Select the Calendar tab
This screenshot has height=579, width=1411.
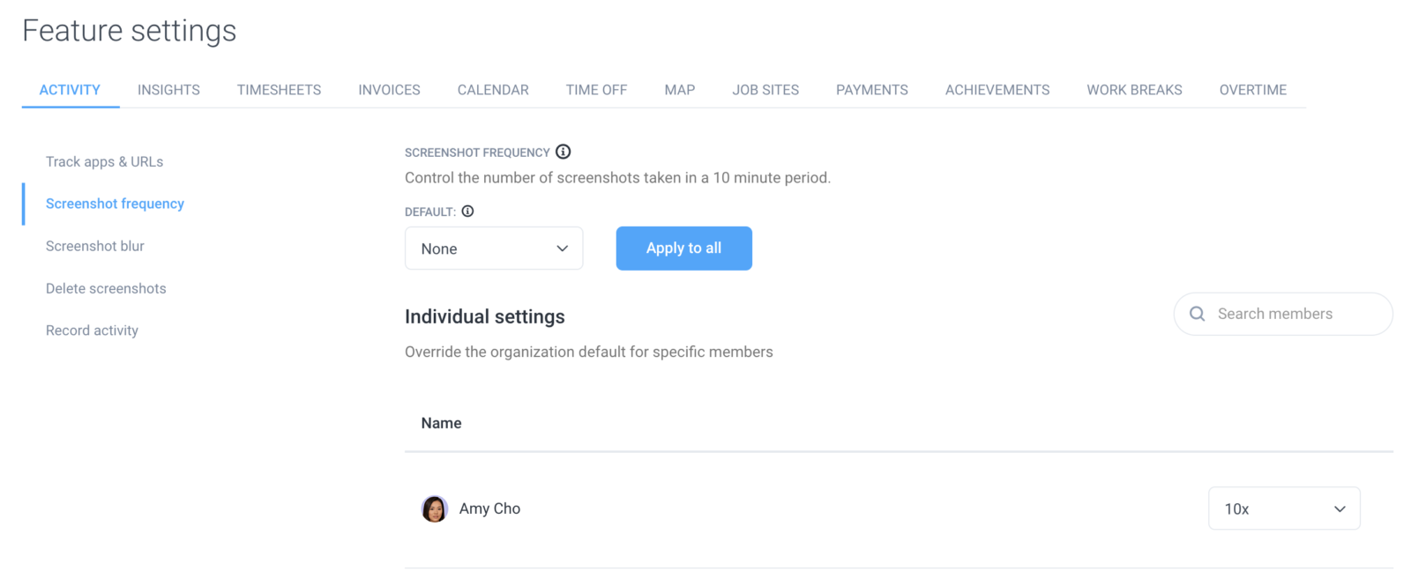493,90
